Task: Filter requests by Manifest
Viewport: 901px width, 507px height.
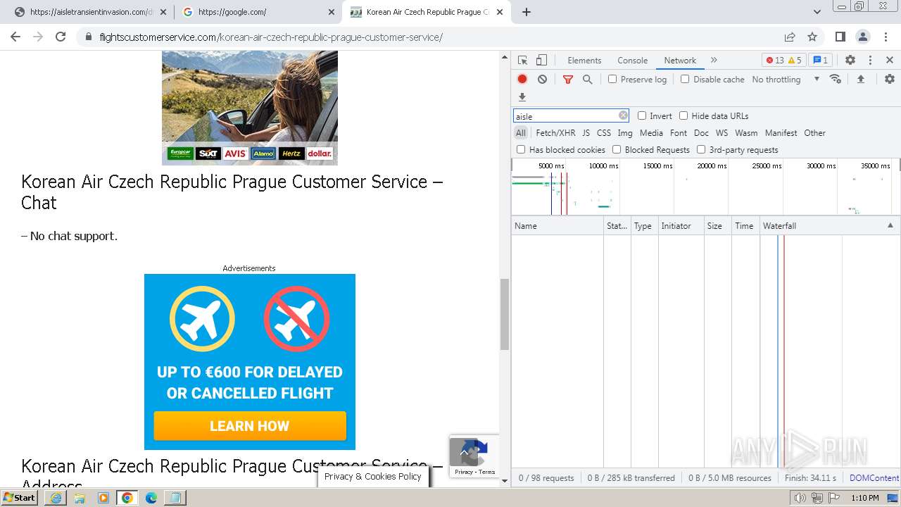Action: [x=781, y=132]
